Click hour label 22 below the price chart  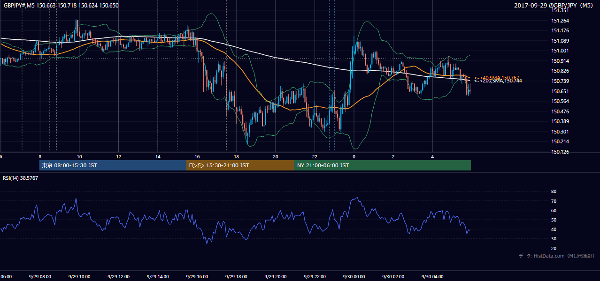[x=315, y=156]
